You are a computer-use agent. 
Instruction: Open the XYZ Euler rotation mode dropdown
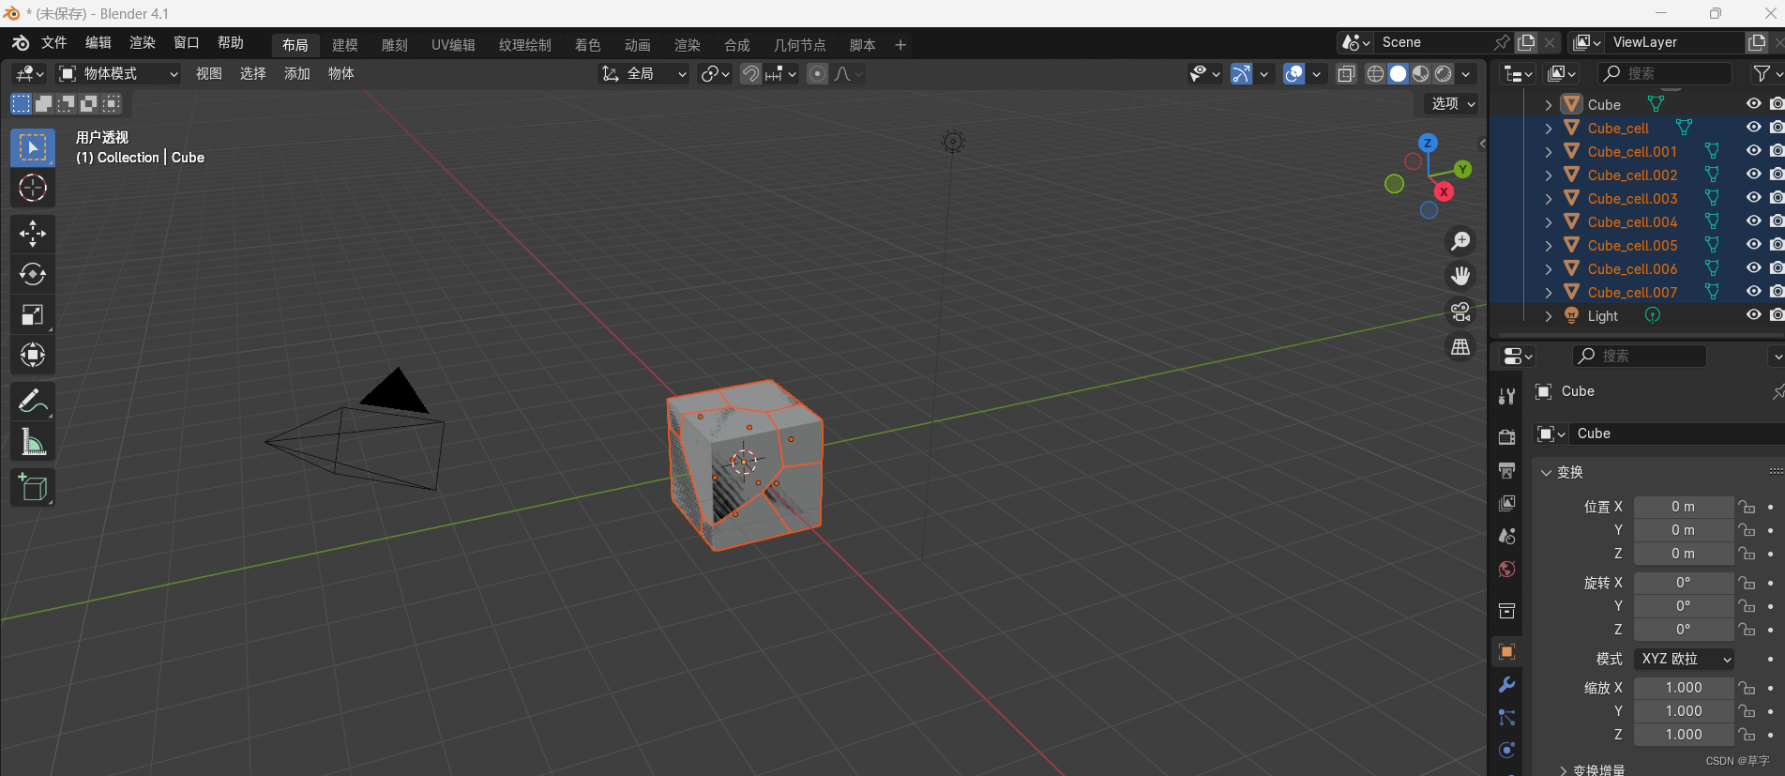point(1684,659)
